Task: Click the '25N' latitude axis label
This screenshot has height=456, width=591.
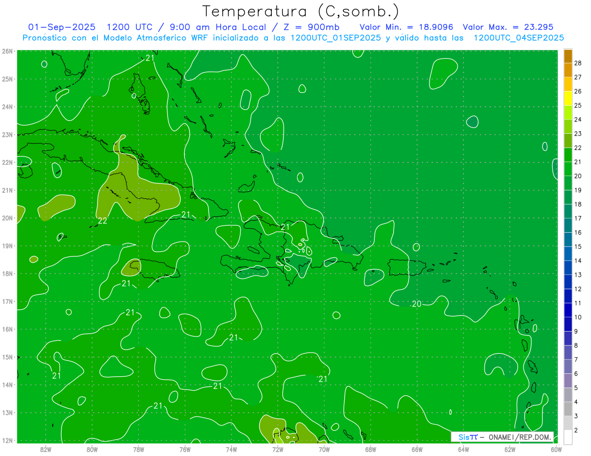Action: pyautogui.click(x=7, y=79)
